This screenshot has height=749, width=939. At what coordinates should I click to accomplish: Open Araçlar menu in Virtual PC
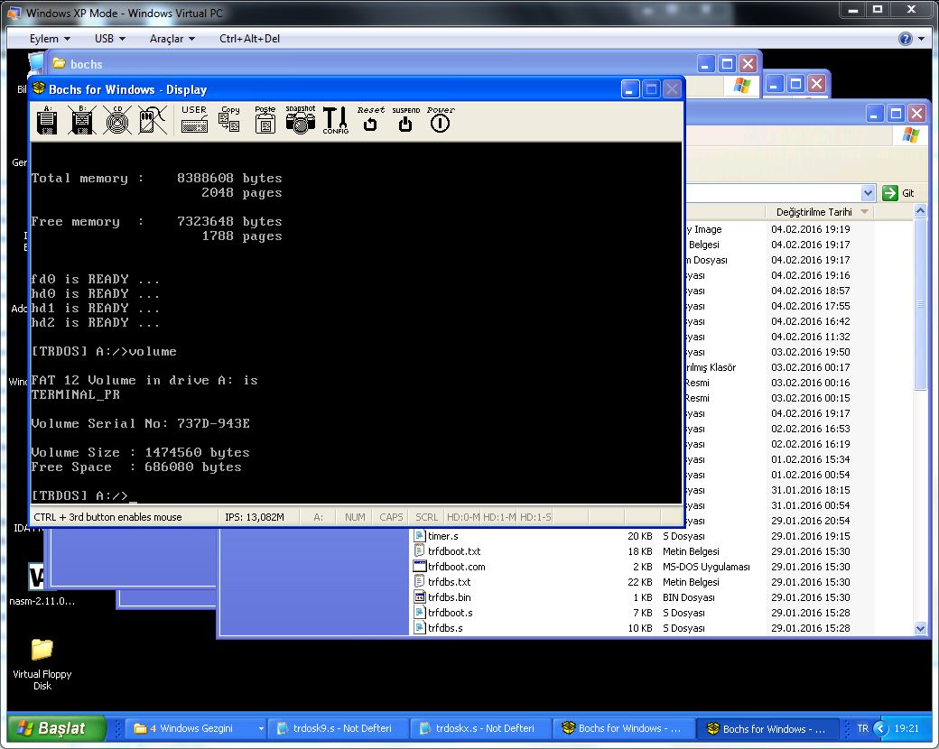pos(172,38)
